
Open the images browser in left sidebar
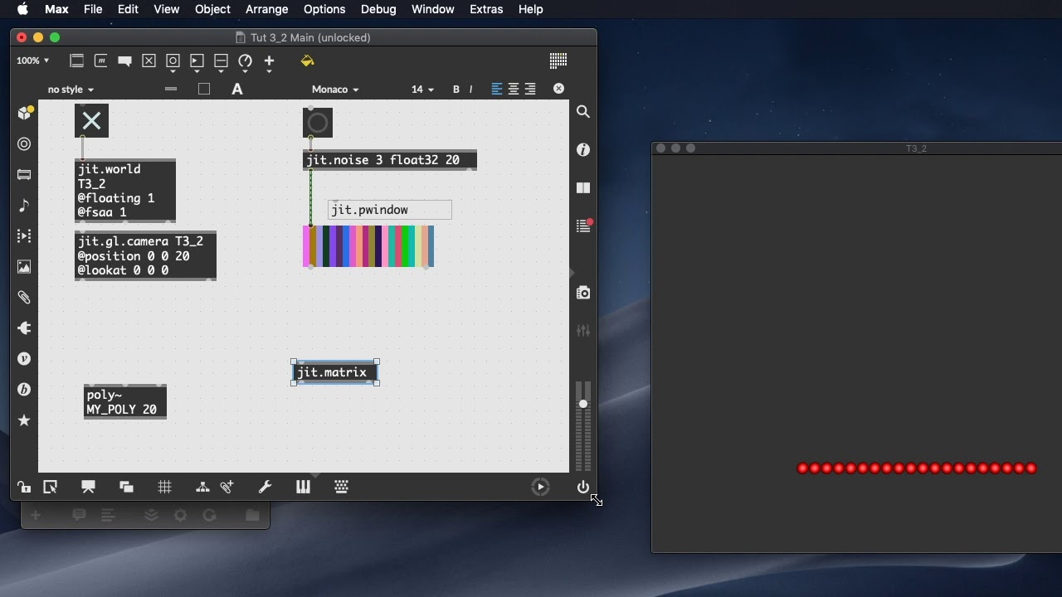pyautogui.click(x=24, y=267)
